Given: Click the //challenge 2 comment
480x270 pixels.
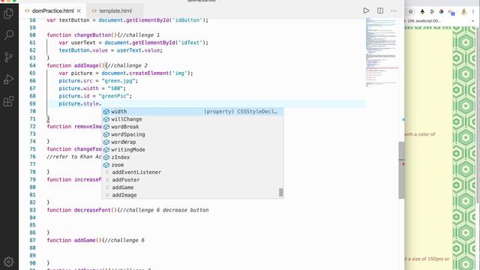Looking at the screenshot, I should tap(127, 65).
